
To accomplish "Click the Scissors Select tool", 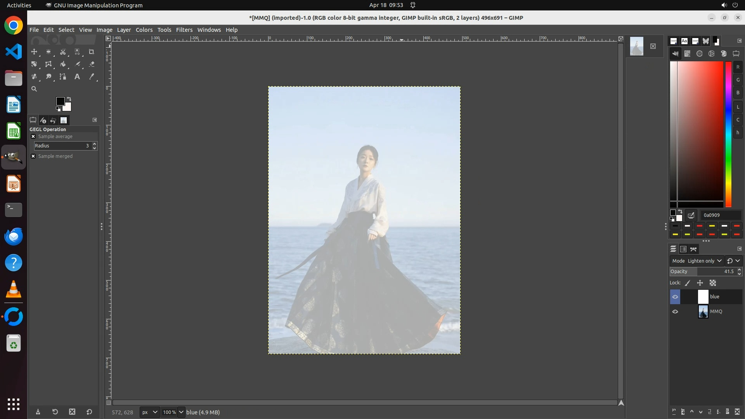I will (x=63, y=52).
